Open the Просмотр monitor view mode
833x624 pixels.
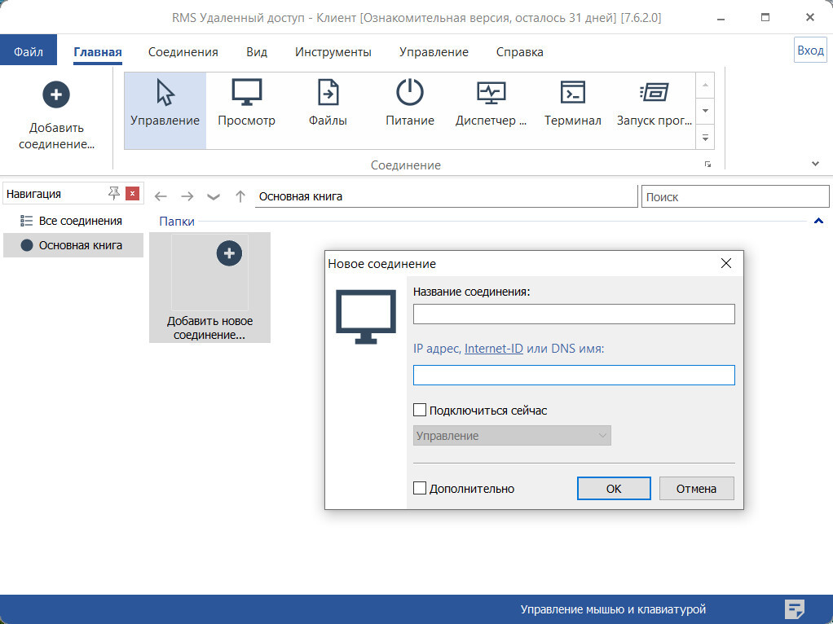(x=246, y=111)
